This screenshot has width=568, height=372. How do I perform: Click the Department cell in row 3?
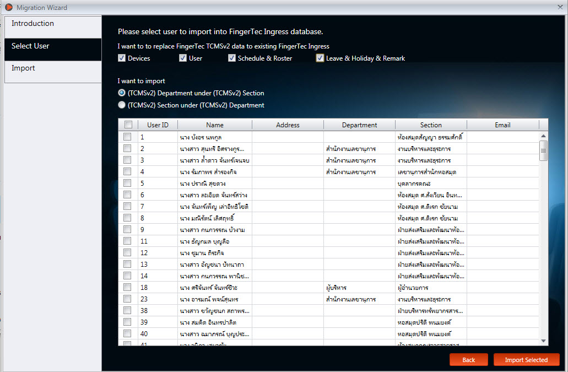click(x=359, y=160)
